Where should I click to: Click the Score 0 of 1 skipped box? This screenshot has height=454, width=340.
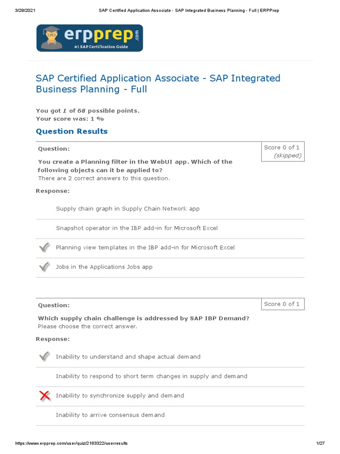pyautogui.click(x=282, y=152)
